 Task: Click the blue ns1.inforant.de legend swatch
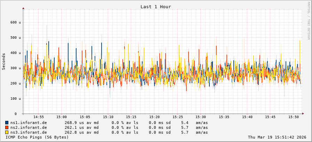tap(7, 123)
